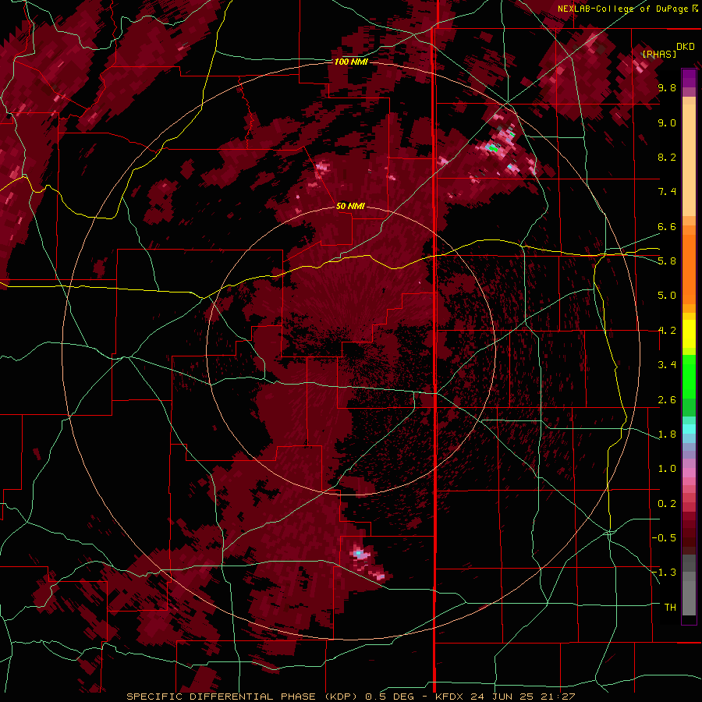Screen dimensions: 702x702
Task: Select the 1.8 scale value
Action: click(x=667, y=434)
